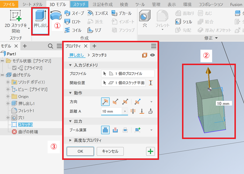The height and width of the screenshot is (174, 244).
Task: Collapse the 入力ジオメトリ section
Action: pyautogui.click(x=83, y=65)
